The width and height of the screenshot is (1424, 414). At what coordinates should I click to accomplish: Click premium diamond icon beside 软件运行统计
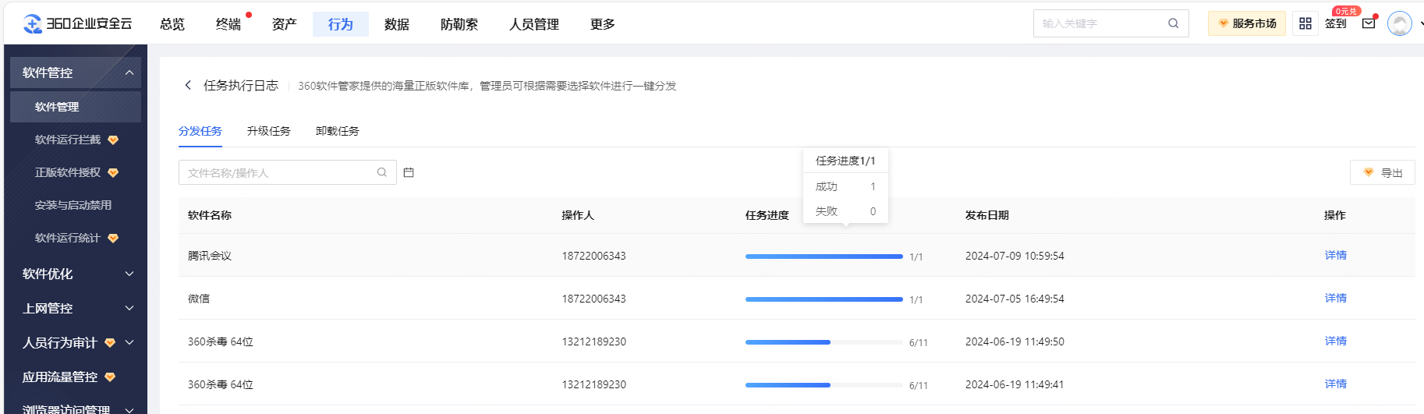[x=113, y=238]
